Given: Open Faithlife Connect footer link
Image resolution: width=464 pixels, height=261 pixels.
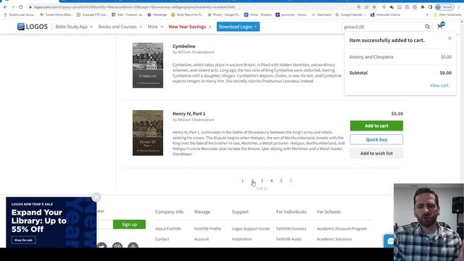Looking at the screenshot, I should [291, 229].
